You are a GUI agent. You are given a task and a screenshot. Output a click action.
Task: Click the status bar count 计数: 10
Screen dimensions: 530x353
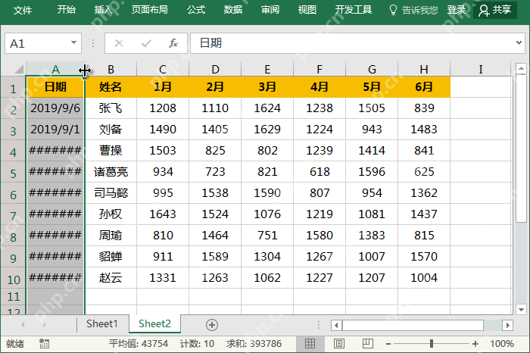click(x=197, y=344)
